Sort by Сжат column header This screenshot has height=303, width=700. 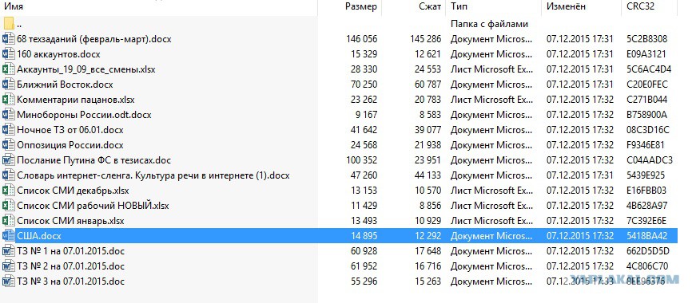click(431, 6)
